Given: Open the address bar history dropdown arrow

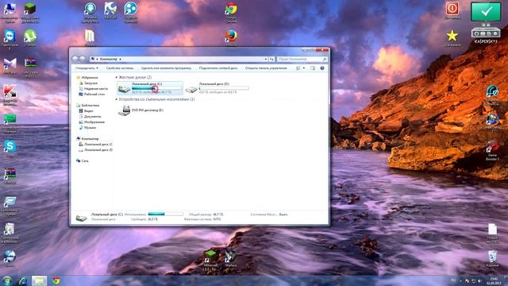Looking at the screenshot, I should point(266,60).
